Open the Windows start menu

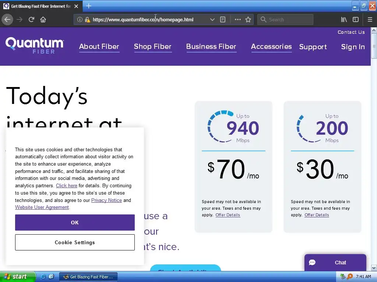(x=17, y=276)
